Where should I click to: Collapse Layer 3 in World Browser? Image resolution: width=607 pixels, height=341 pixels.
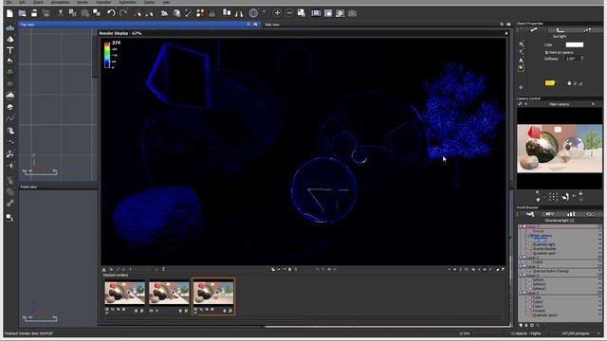(x=521, y=266)
